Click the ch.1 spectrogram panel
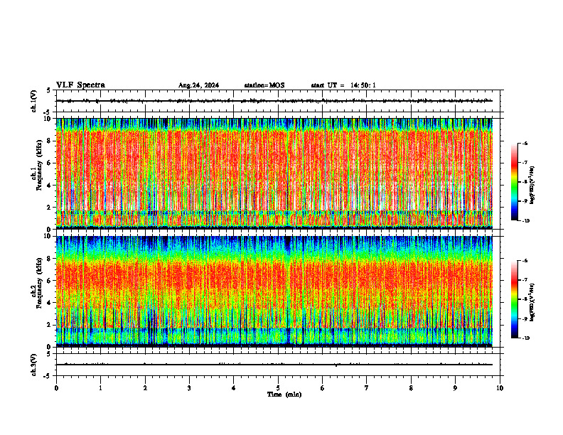Image resolution: width=563 pixels, height=435 pixels. coord(274,173)
